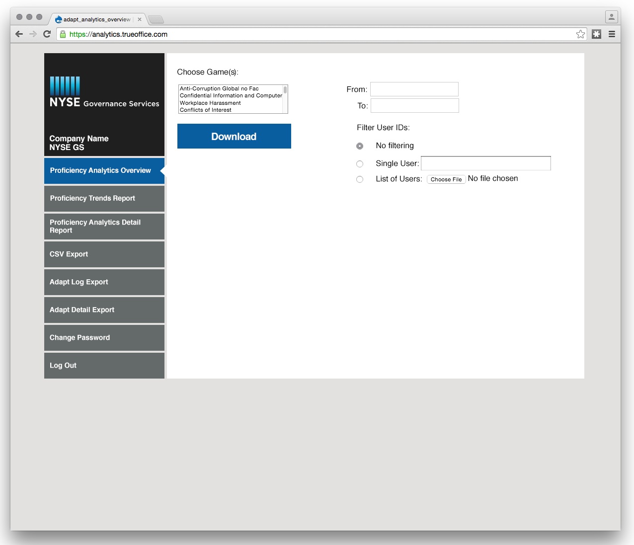Screen dimensions: 634x545
Task: Maximize the browser window
Action: [39, 17]
